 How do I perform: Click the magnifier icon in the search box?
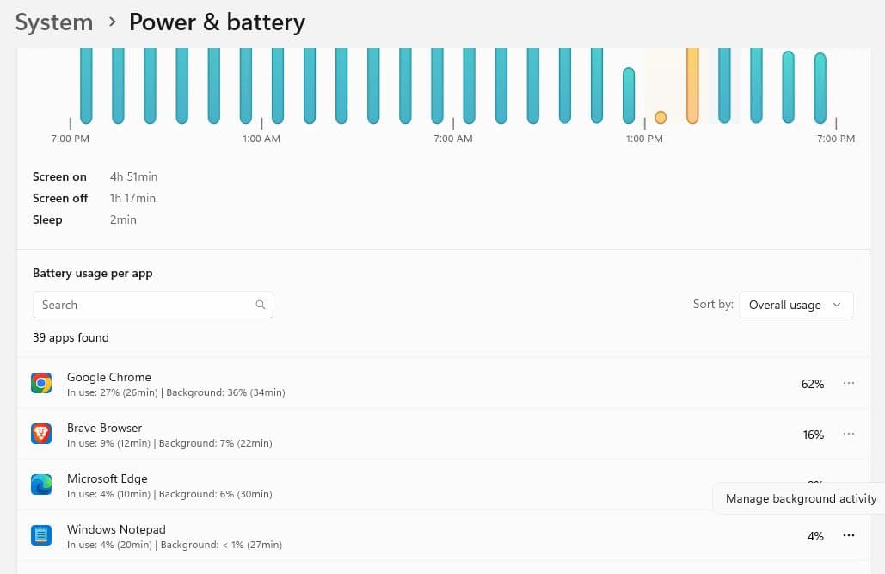click(261, 305)
